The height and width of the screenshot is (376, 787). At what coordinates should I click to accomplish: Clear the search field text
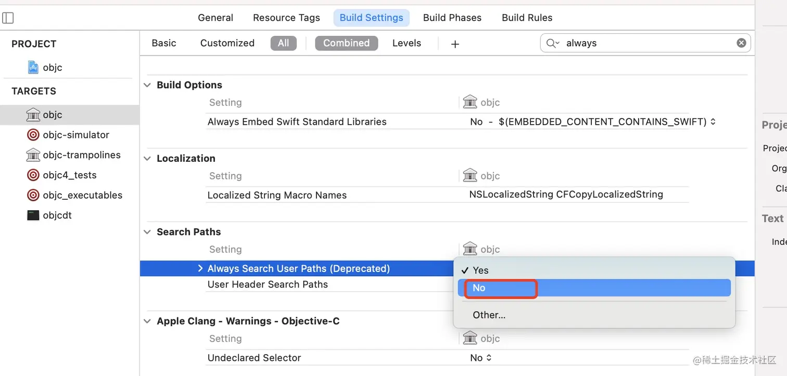(x=741, y=43)
